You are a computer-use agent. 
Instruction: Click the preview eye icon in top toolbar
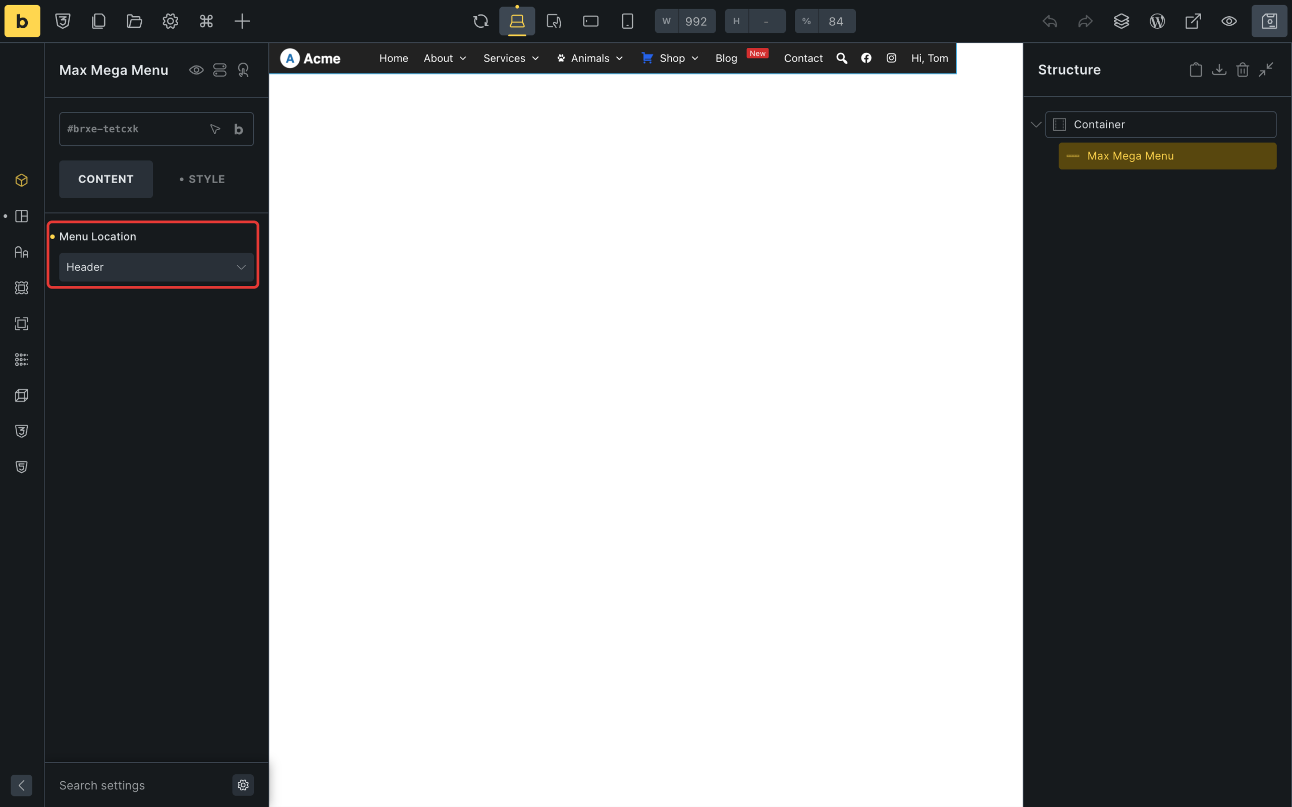[x=1229, y=21]
